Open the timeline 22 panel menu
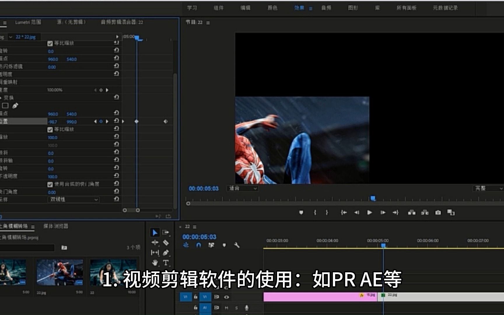Screen dimensions: 504x315 tap(195, 227)
